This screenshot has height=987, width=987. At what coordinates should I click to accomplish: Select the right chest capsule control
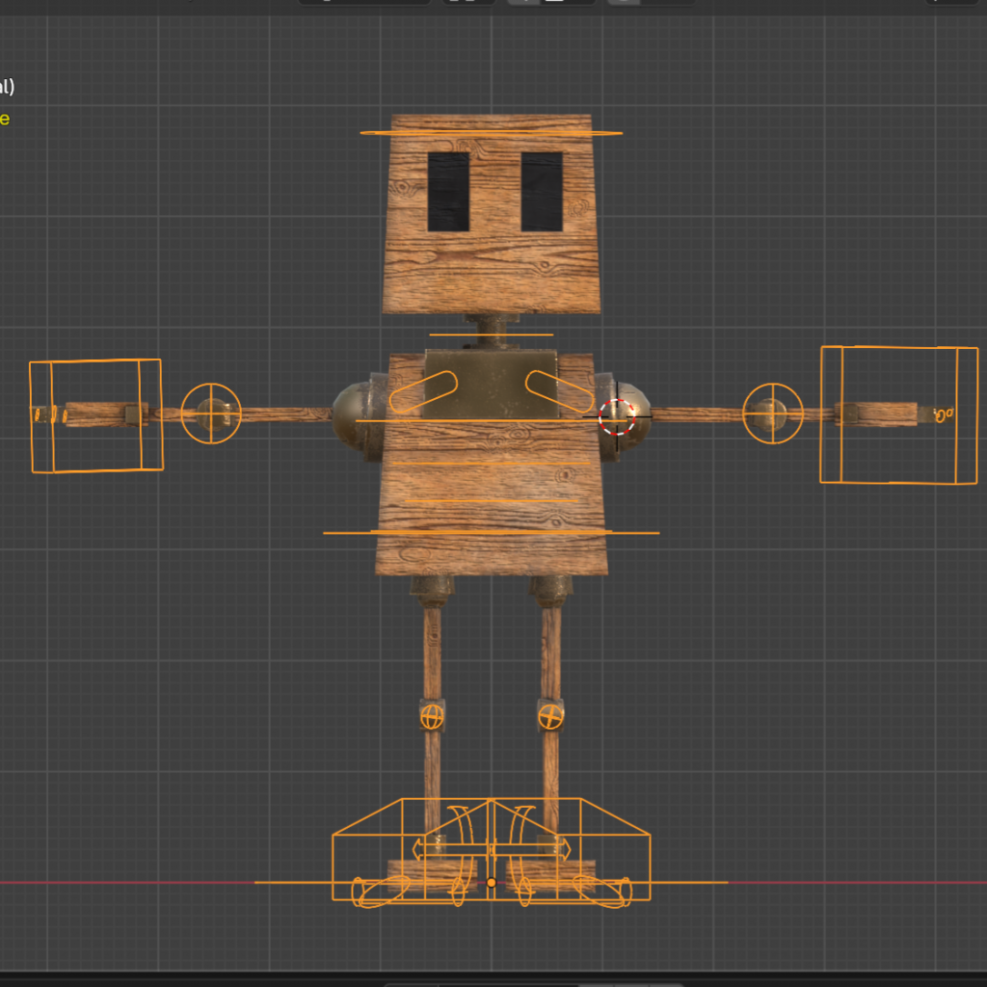(x=559, y=390)
